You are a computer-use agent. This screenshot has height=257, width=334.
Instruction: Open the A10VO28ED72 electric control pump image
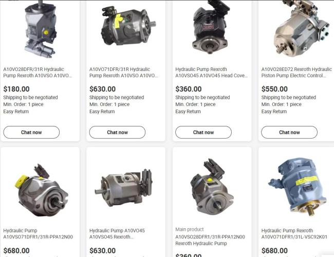302,29
